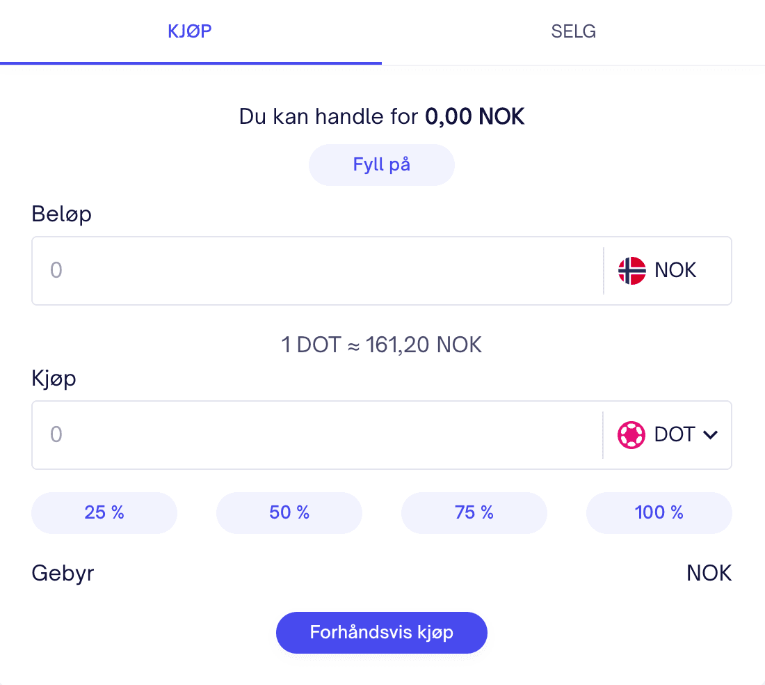Click the NOK currency label in Beløp field
The width and height of the screenshot is (765, 685).
(675, 271)
